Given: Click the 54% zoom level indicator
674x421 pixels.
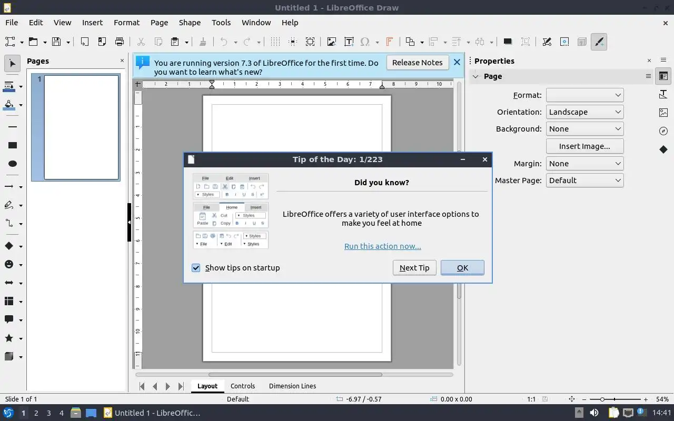Looking at the screenshot, I should coord(662,399).
